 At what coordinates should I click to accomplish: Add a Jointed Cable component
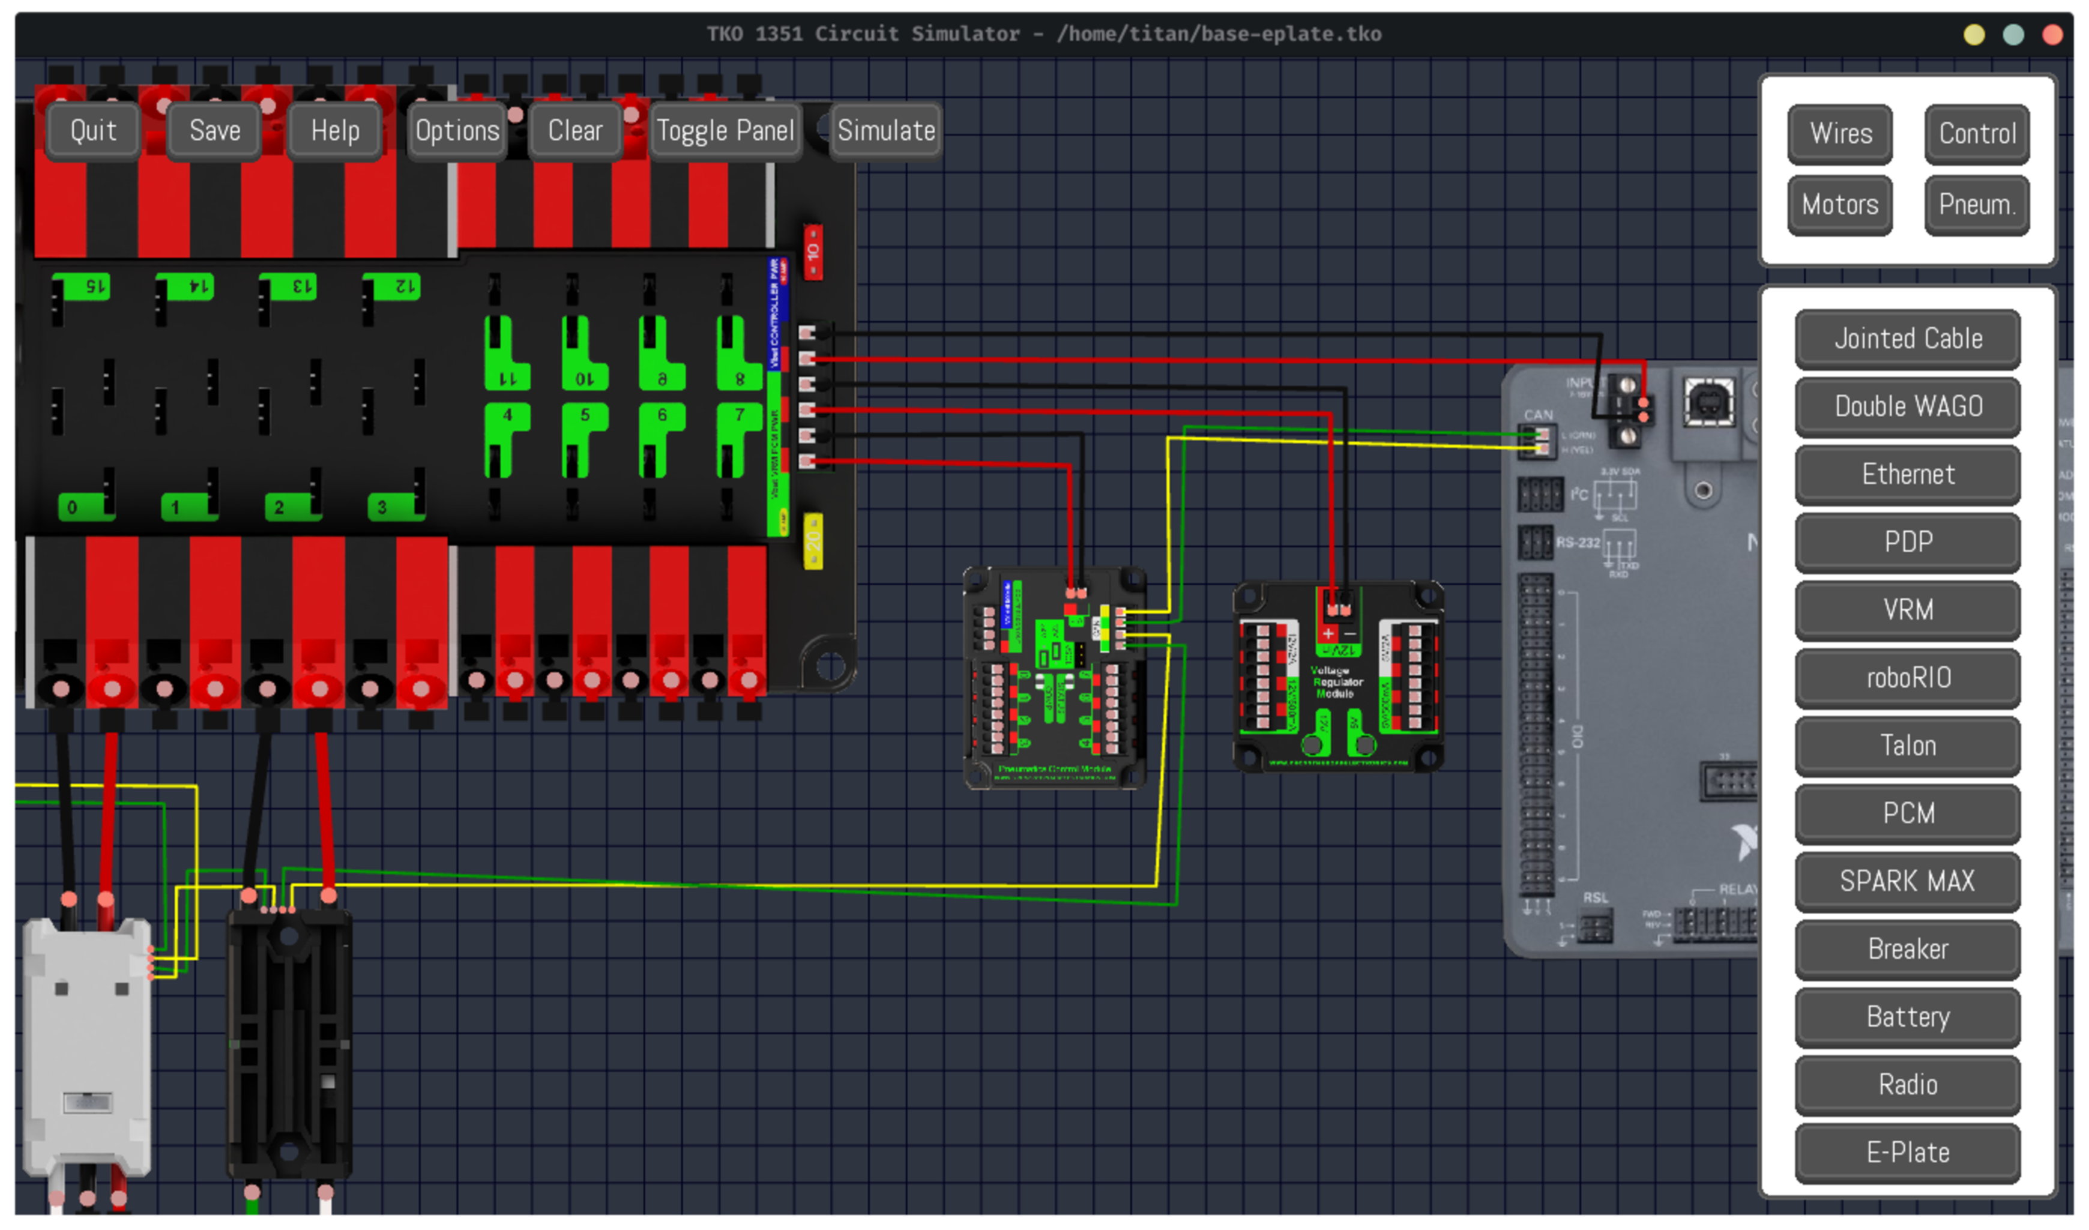point(1908,340)
